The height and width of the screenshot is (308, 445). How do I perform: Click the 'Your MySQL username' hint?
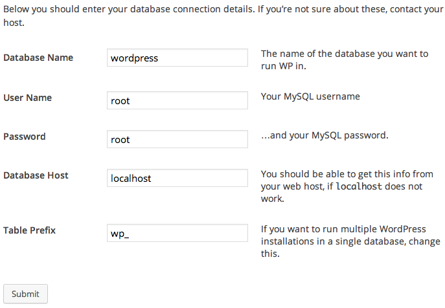coord(310,96)
